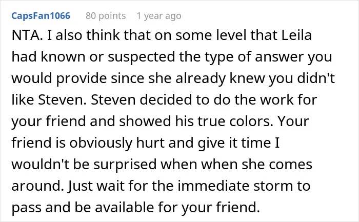The height and width of the screenshot is (222, 359).
Task: Click the word obviously in the comment
Action: tap(101, 143)
